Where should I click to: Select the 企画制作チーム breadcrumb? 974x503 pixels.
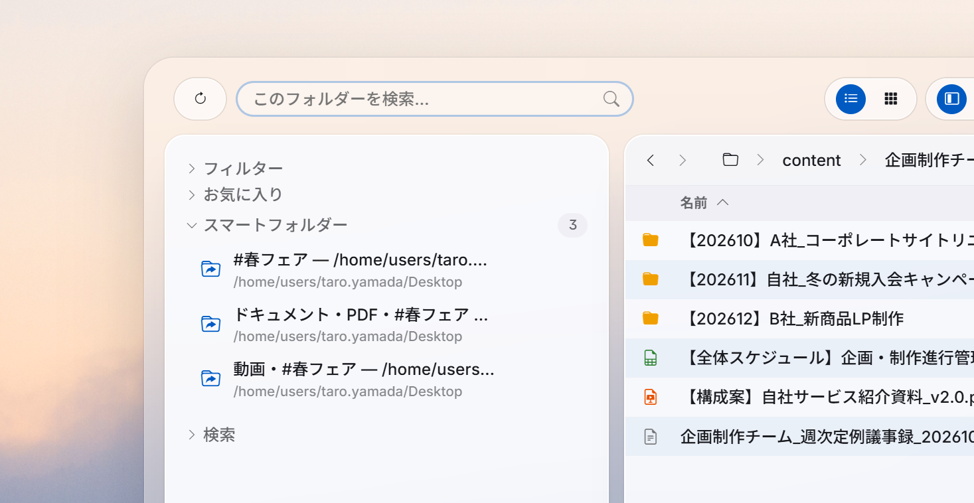(929, 160)
